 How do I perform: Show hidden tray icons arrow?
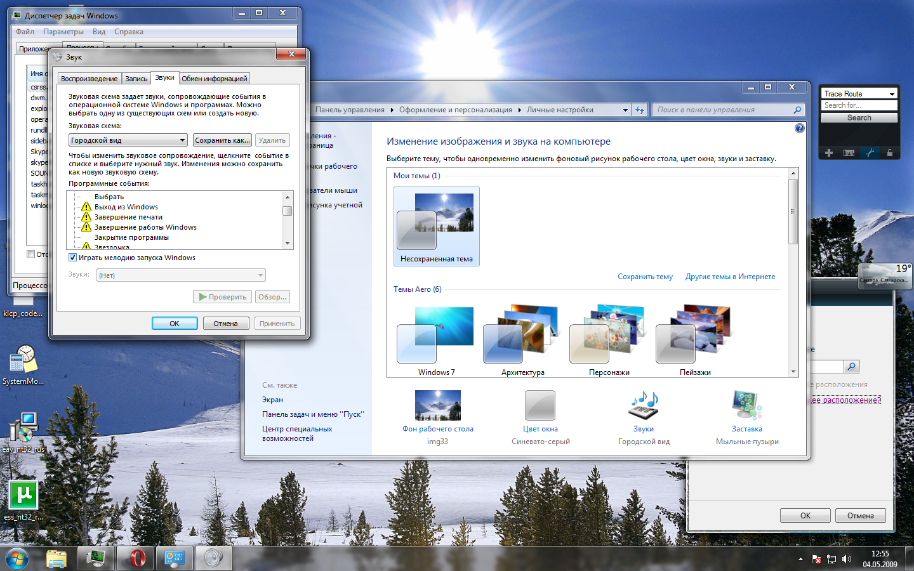800,559
